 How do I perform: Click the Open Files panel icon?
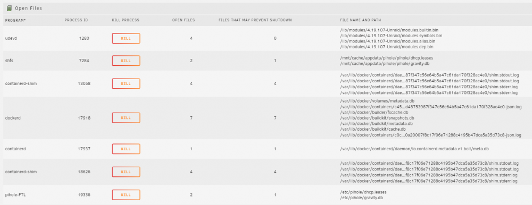coord(10,8)
